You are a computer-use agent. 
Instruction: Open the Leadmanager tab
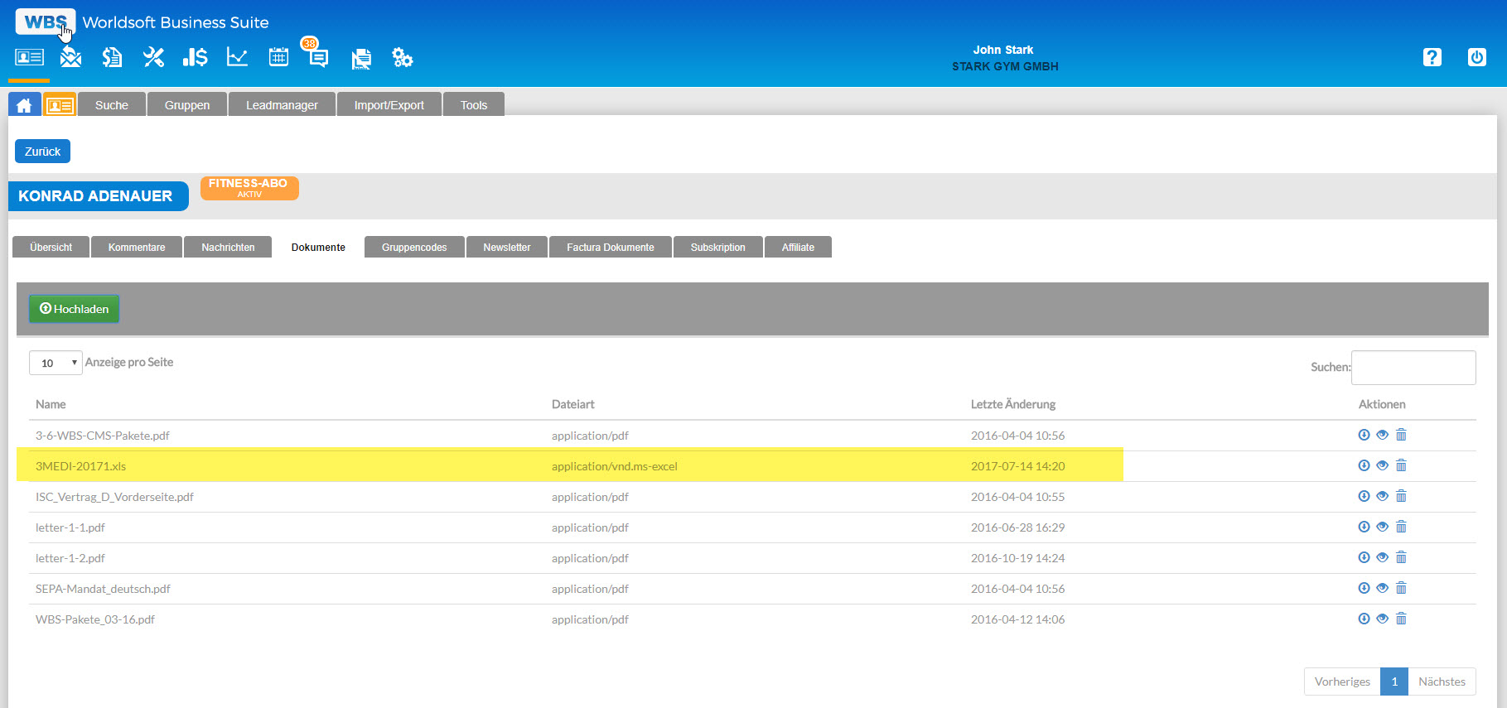[x=282, y=105]
